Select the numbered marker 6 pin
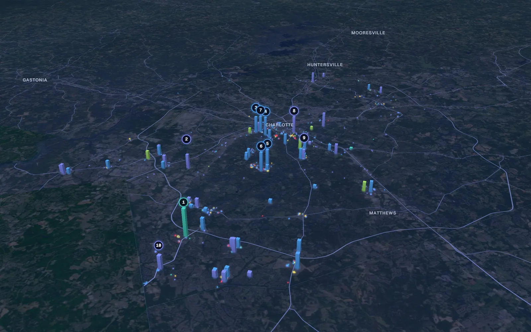531x332 pixels. coord(261,146)
